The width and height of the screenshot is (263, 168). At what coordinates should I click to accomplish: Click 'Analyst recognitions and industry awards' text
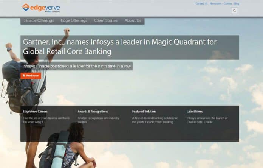coord(99,120)
